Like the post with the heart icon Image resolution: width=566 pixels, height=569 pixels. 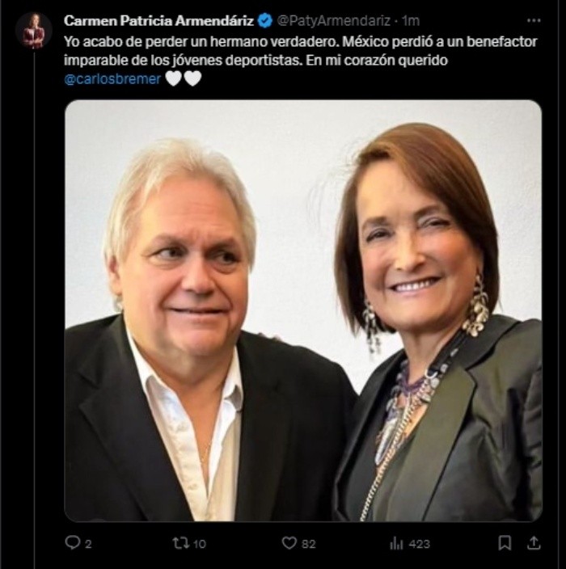(x=289, y=543)
